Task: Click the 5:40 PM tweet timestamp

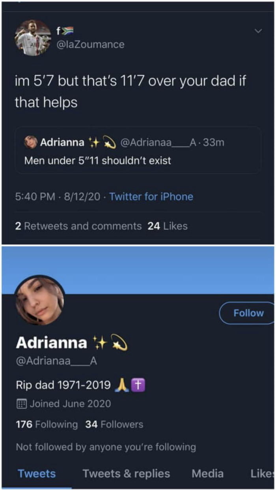Action: (35, 197)
